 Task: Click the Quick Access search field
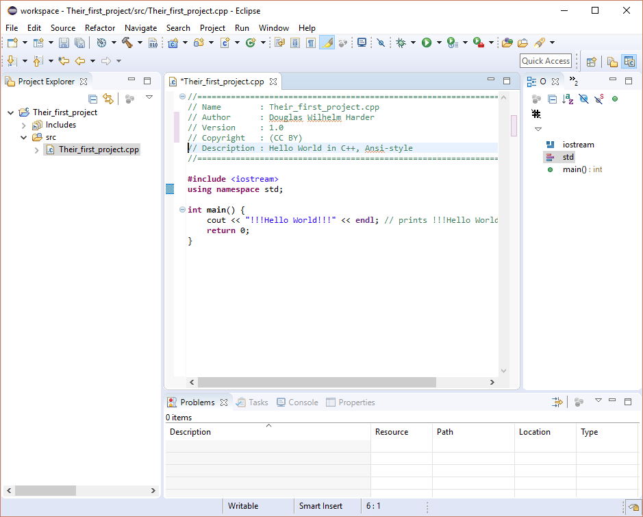(x=546, y=61)
